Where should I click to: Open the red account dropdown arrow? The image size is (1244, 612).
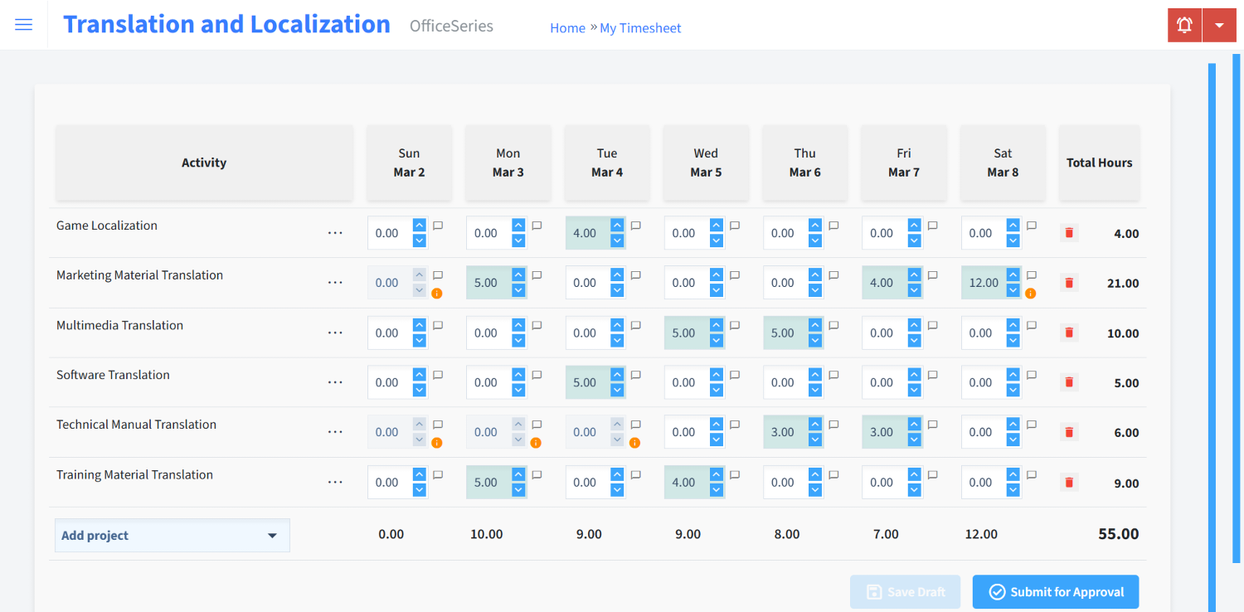tap(1219, 24)
